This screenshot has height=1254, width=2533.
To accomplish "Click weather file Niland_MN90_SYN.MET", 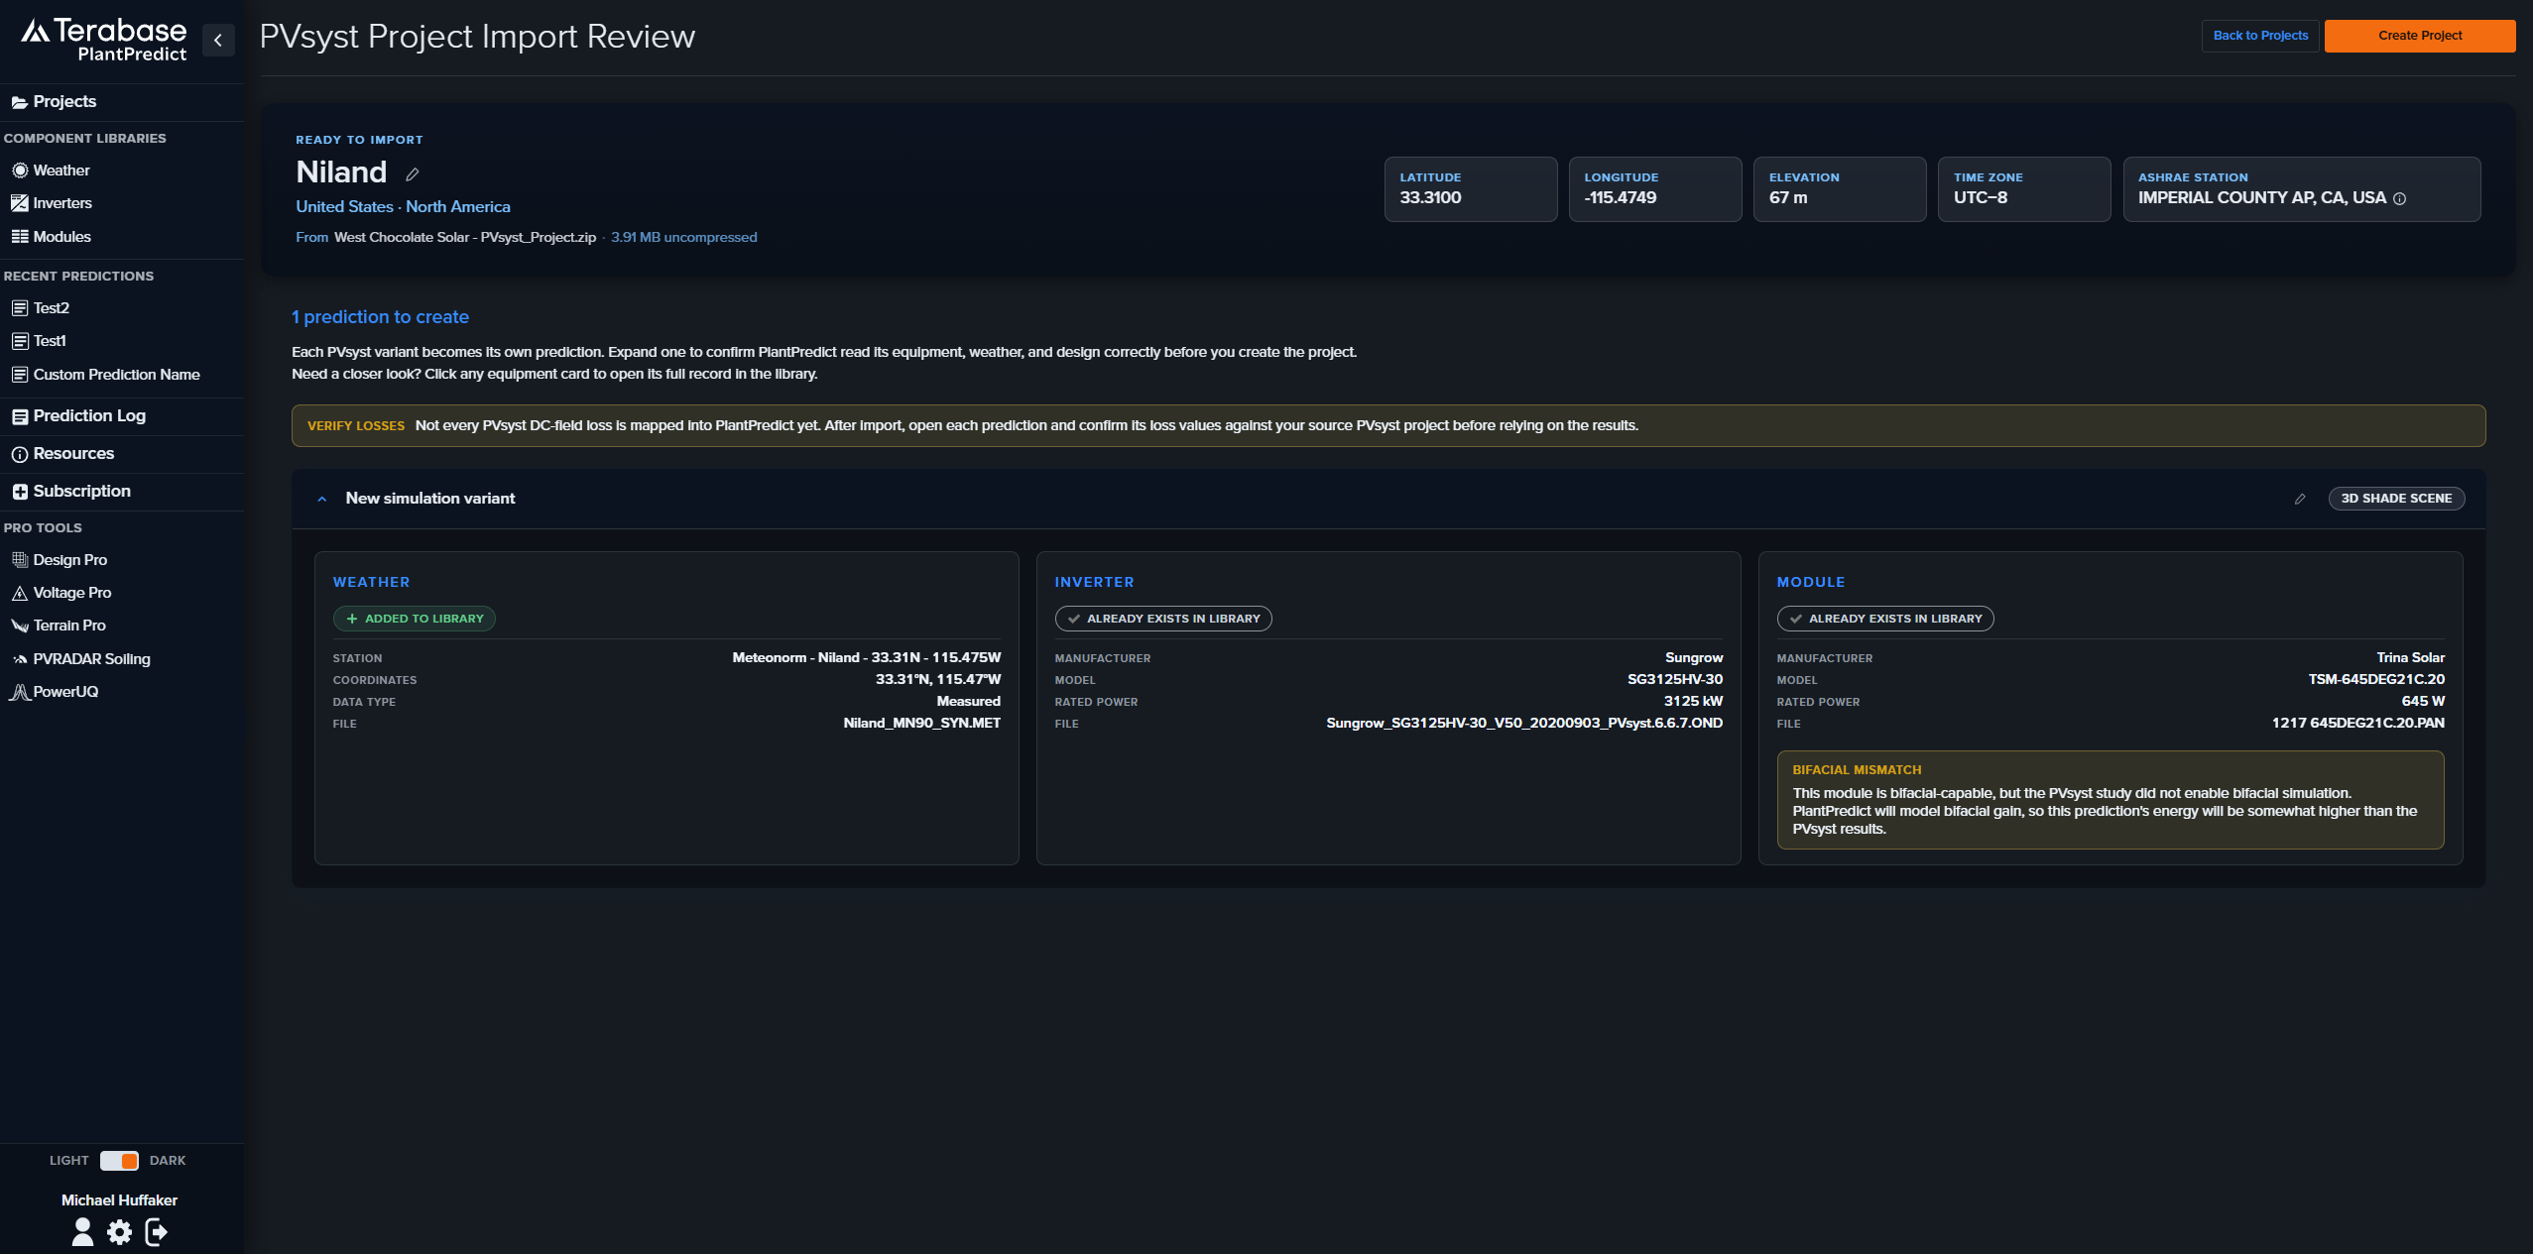I will coord(921,724).
